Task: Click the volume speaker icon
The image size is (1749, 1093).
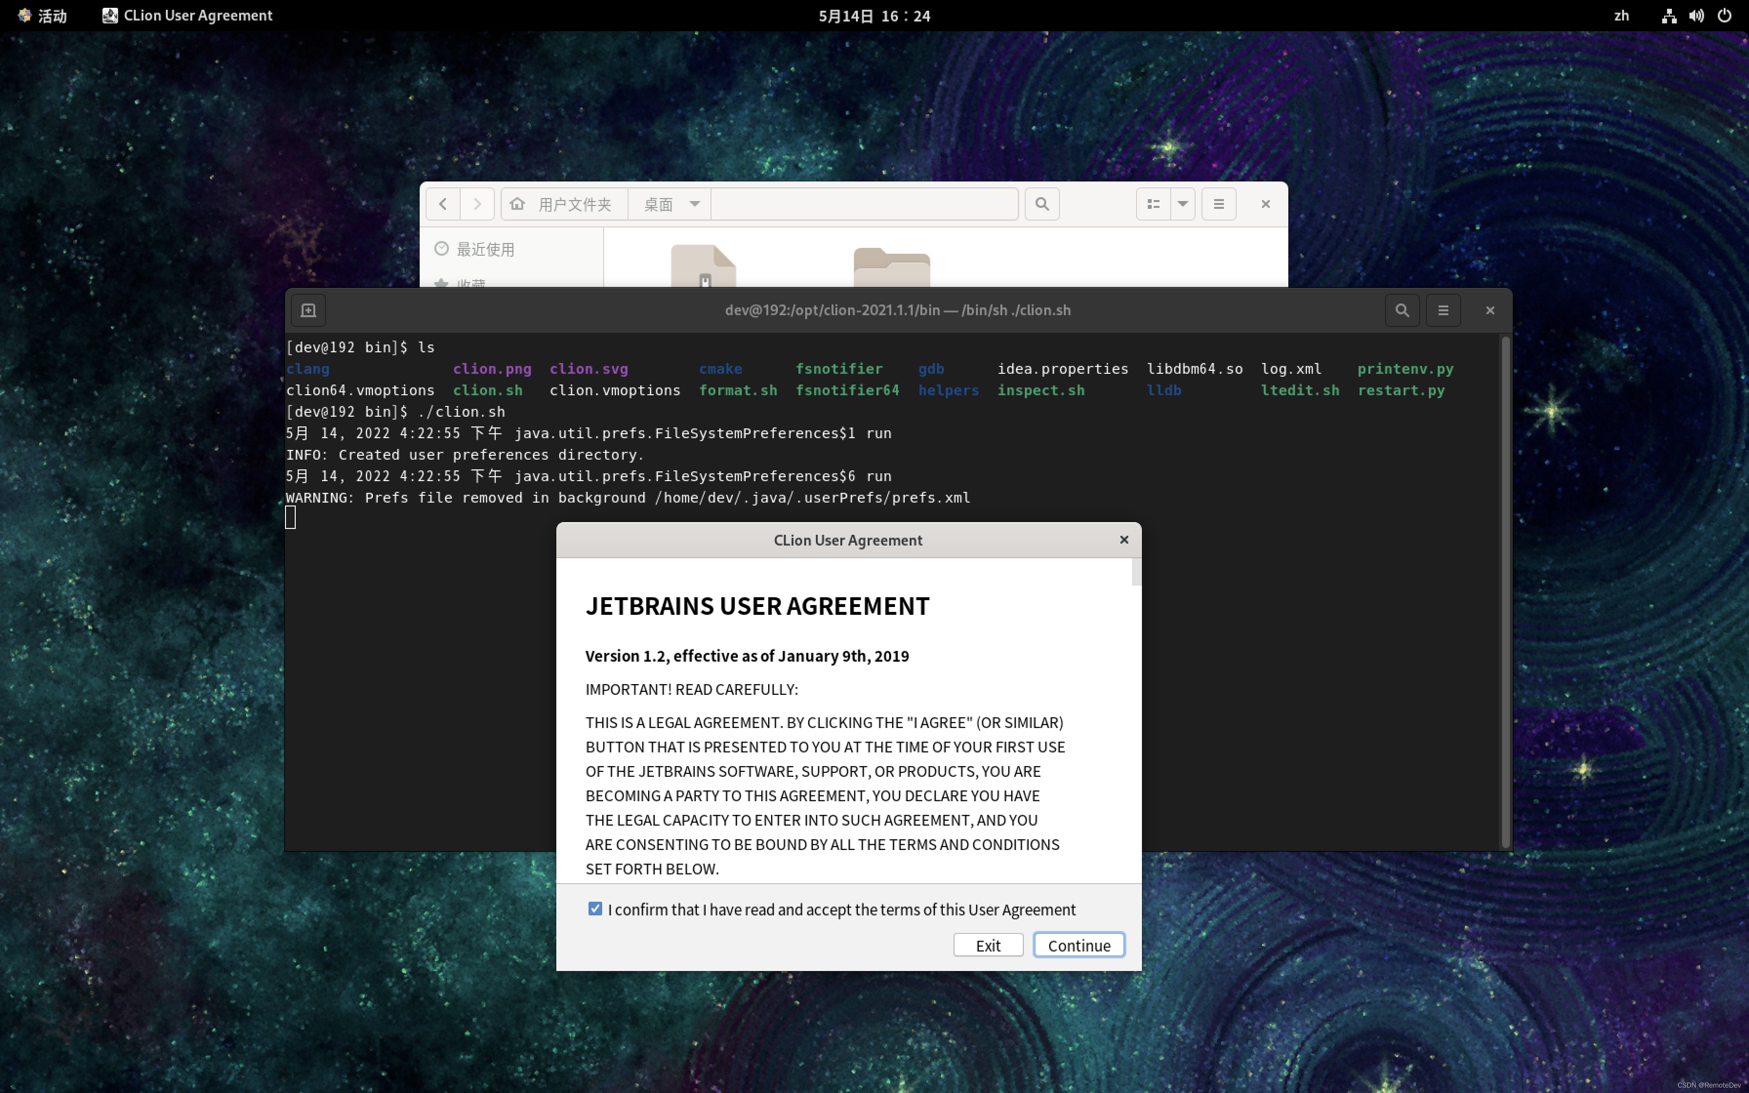Action: 1697,15
